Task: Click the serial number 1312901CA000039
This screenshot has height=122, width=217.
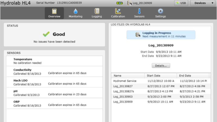Action: 69,3
